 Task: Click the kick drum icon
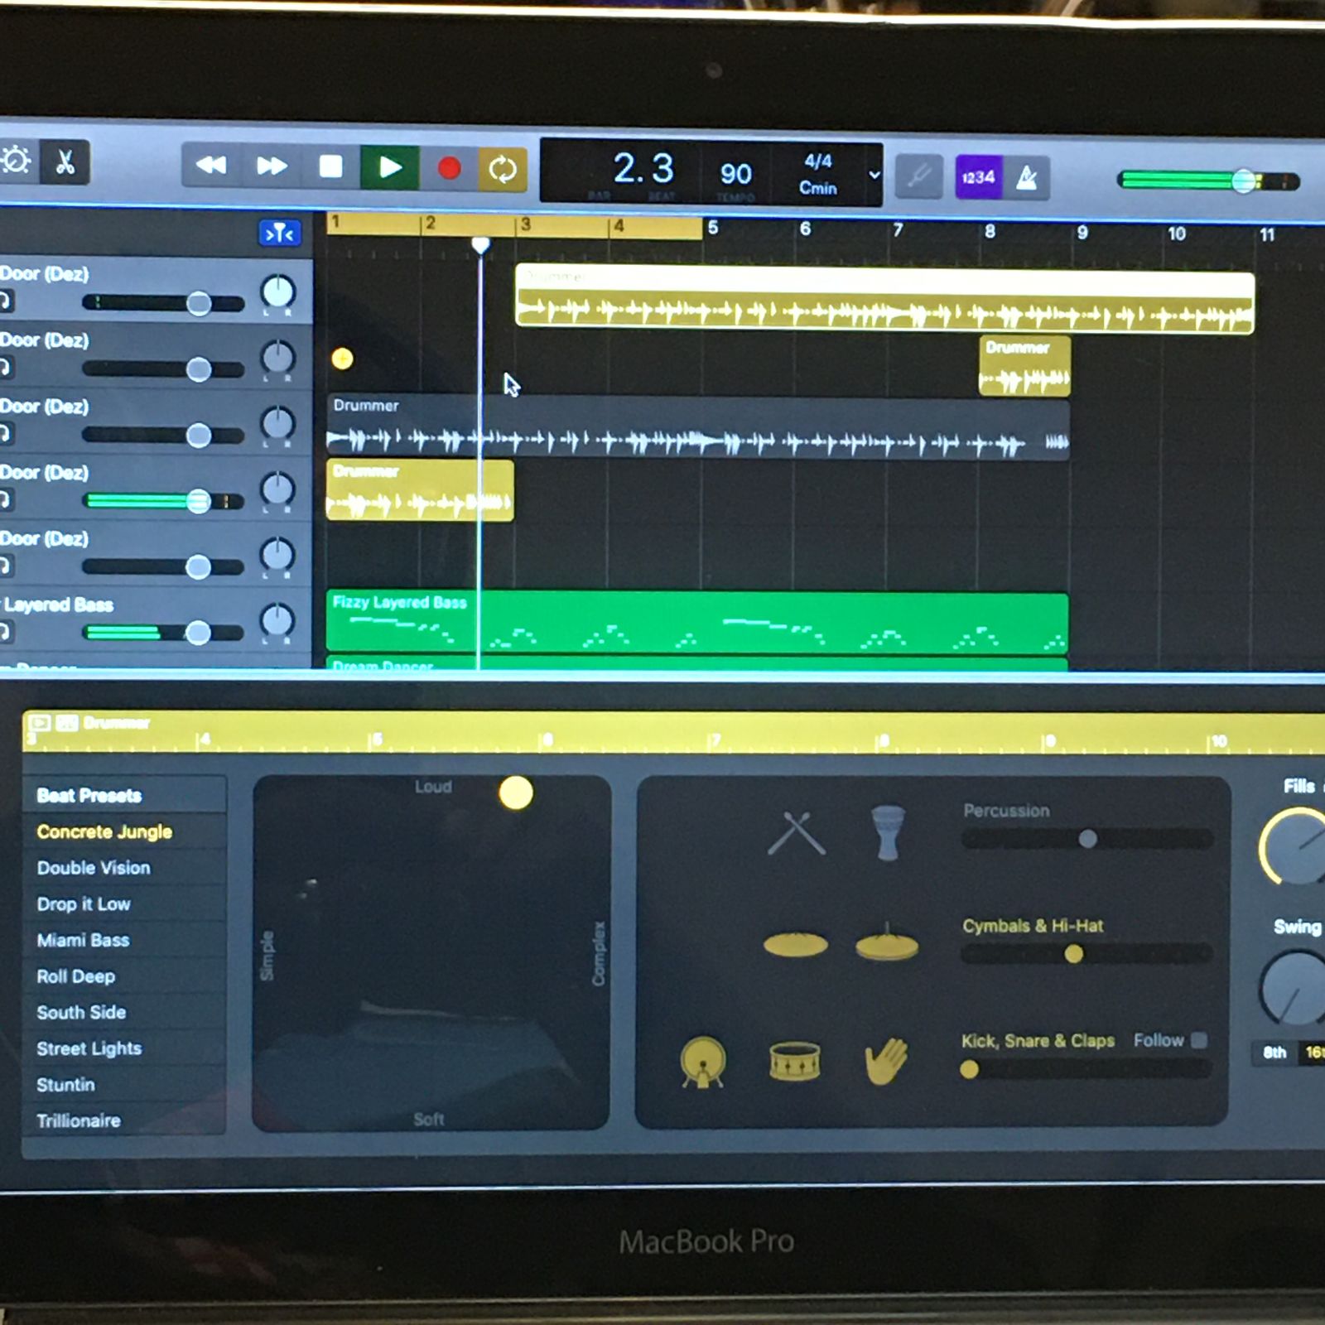click(x=702, y=1062)
